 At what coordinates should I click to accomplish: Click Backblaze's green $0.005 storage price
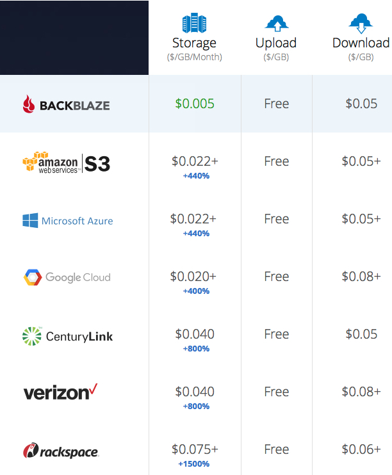[x=195, y=104]
